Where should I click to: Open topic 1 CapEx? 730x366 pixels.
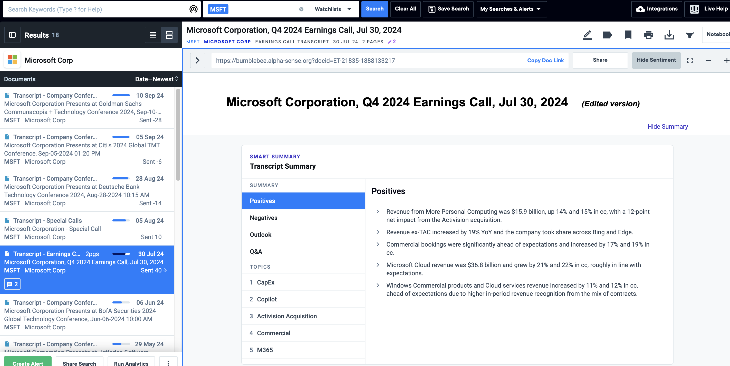303,282
